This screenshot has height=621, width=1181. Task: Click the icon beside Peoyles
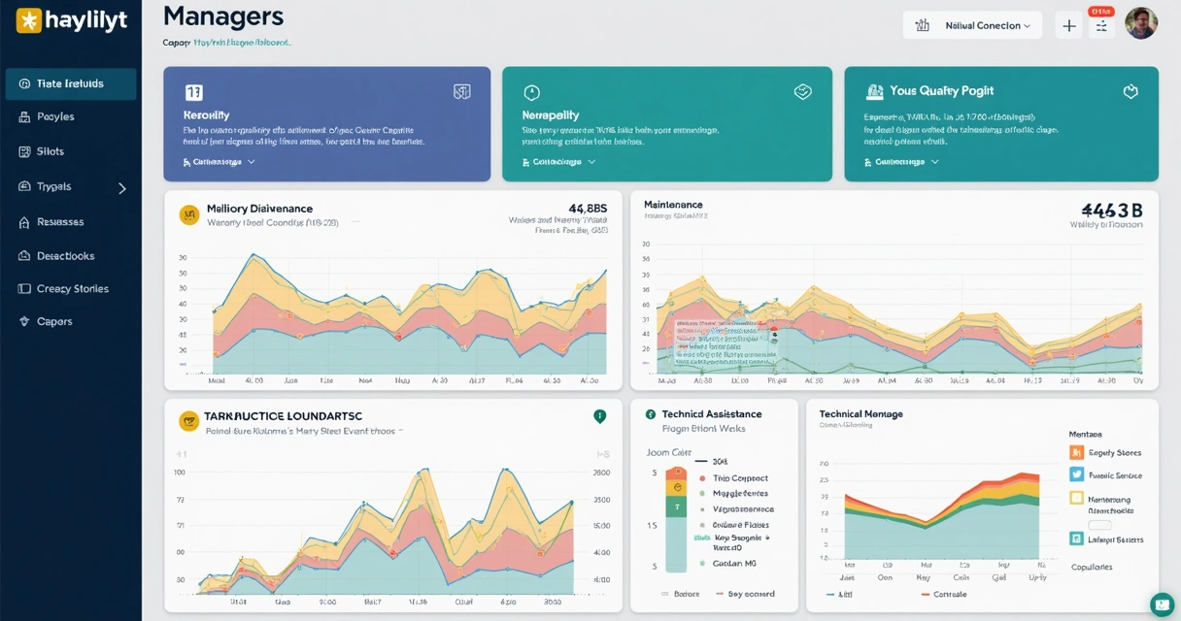coord(25,116)
